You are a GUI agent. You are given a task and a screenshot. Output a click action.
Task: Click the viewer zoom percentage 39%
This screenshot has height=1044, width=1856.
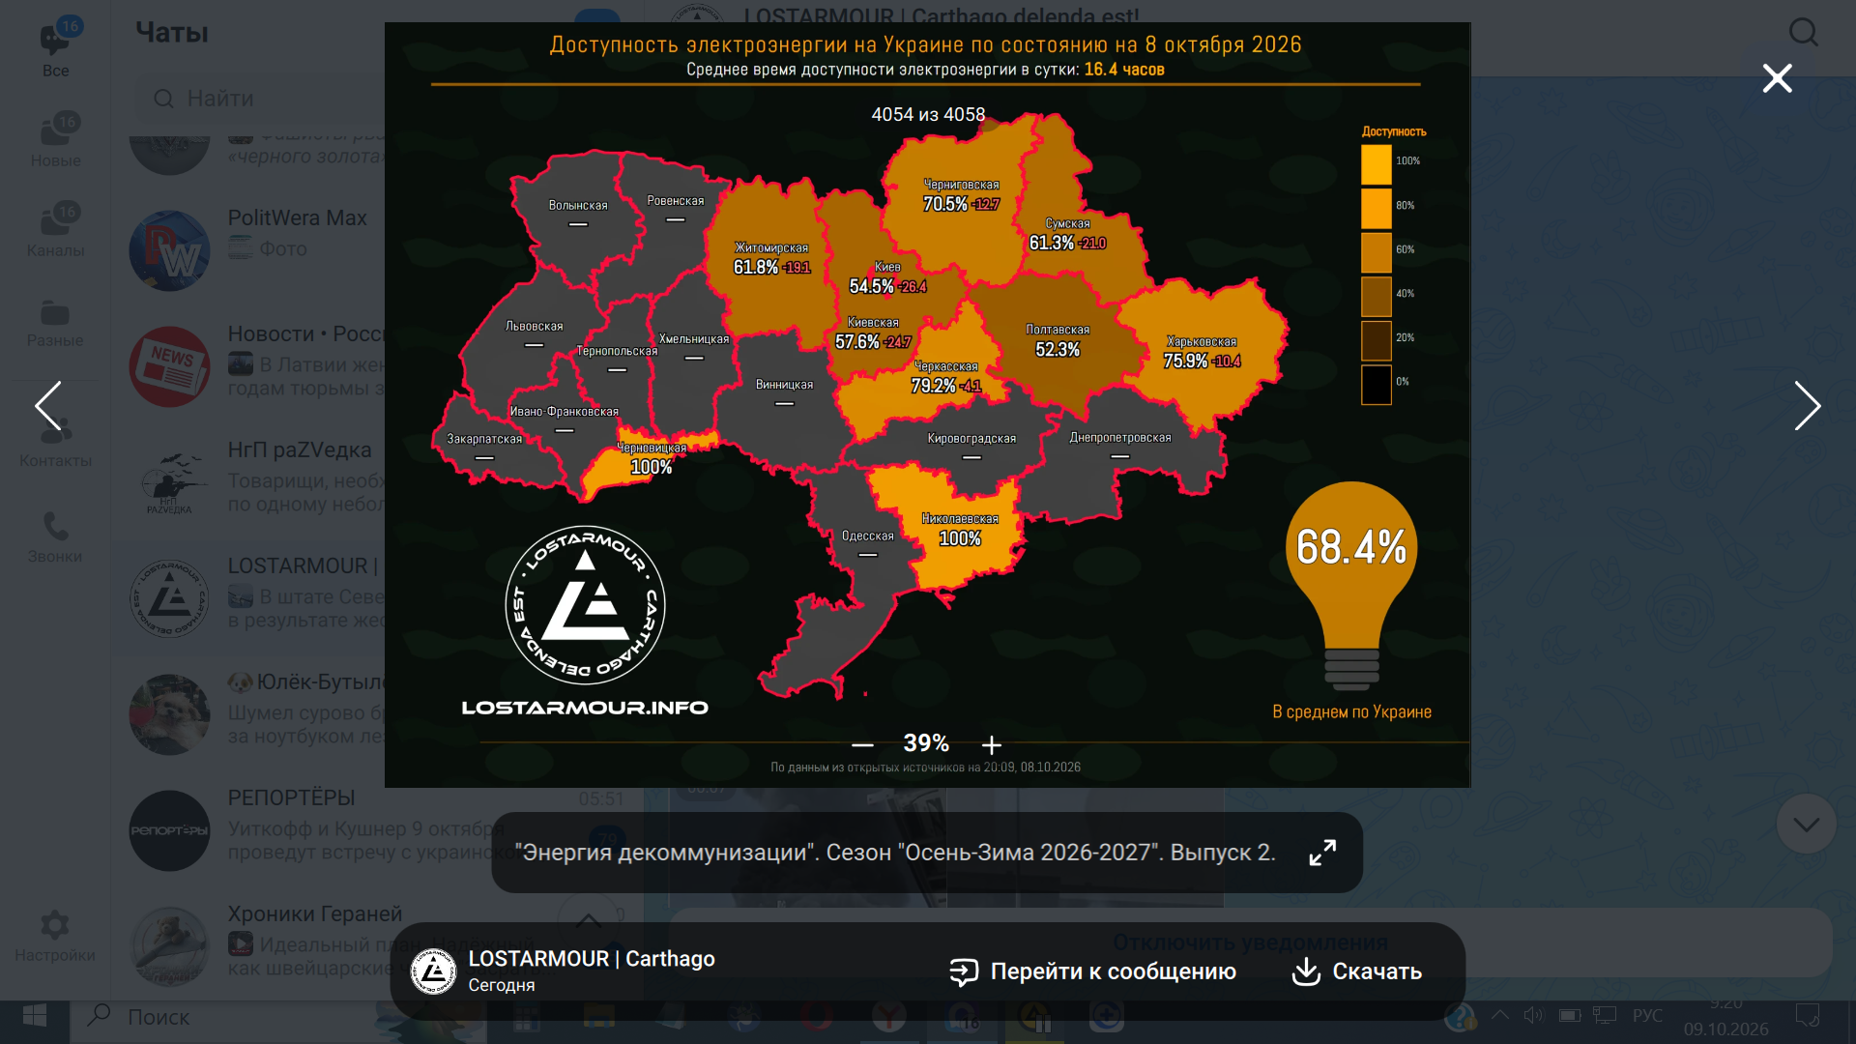(x=926, y=743)
